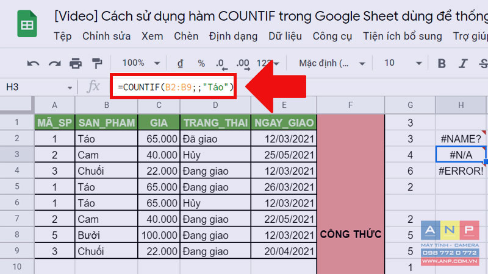Image resolution: width=488 pixels, height=274 pixels.
Task: Click the MÃ_SP header cell
Action: click(x=54, y=122)
